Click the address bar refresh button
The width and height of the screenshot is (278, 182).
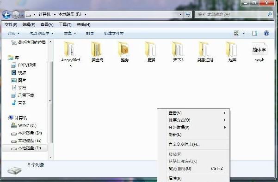tap(188, 14)
